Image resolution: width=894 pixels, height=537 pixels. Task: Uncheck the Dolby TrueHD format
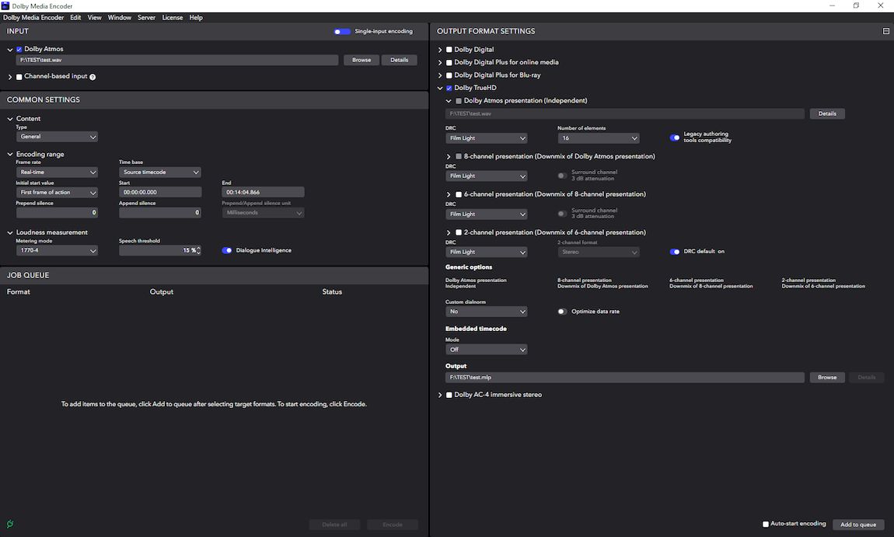tap(449, 88)
